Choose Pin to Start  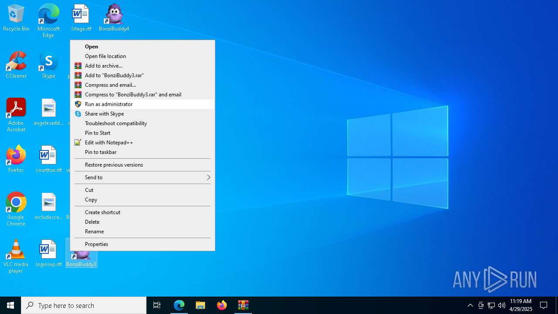coord(143,133)
